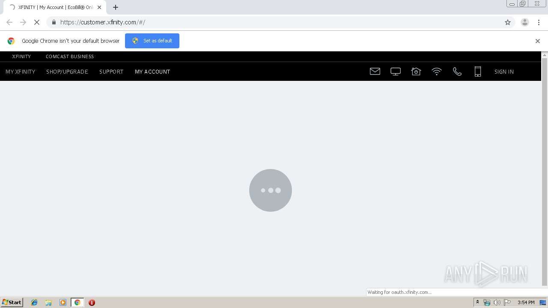The height and width of the screenshot is (308, 548).
Task: Open the WiFi icon in header
Action: click(437, 71)
